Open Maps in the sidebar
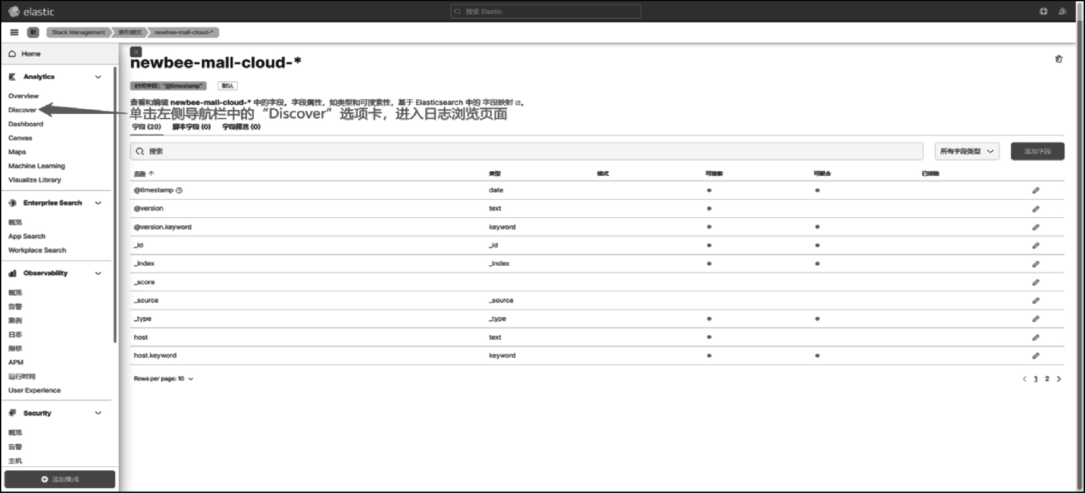 17,152
